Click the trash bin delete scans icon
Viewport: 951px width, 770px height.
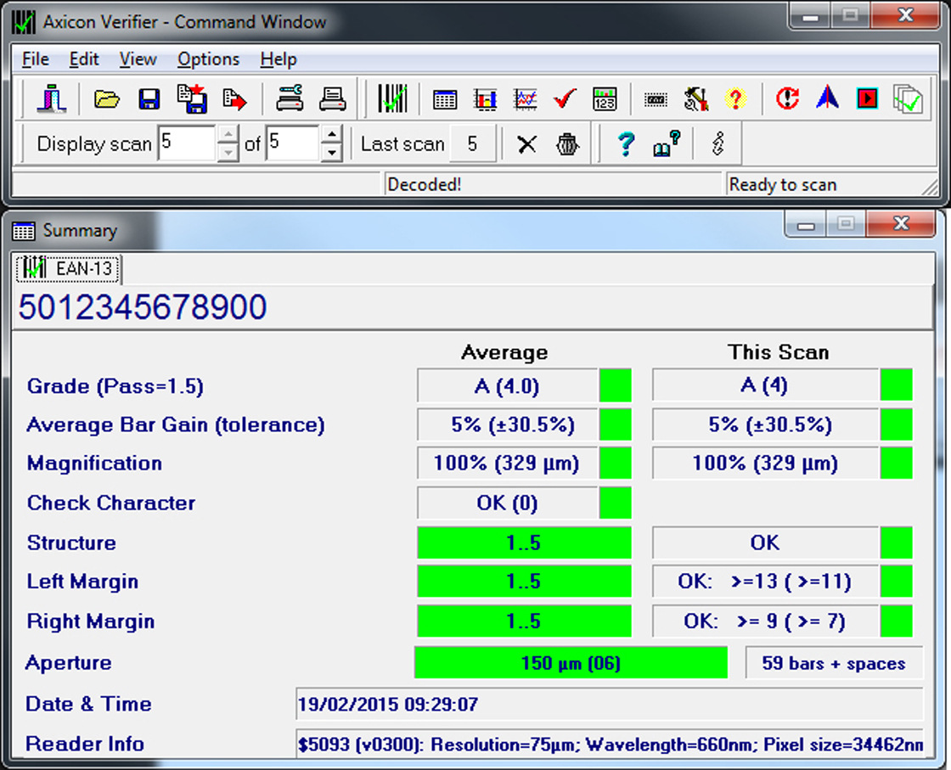point(567,144)
